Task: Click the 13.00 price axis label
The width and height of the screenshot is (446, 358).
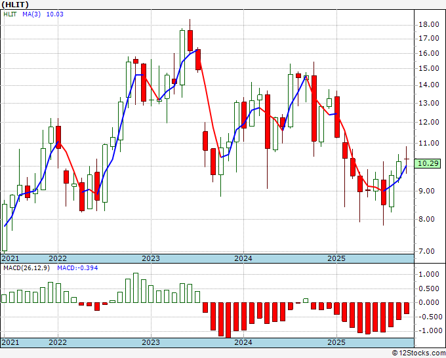Action: point(429,103)
